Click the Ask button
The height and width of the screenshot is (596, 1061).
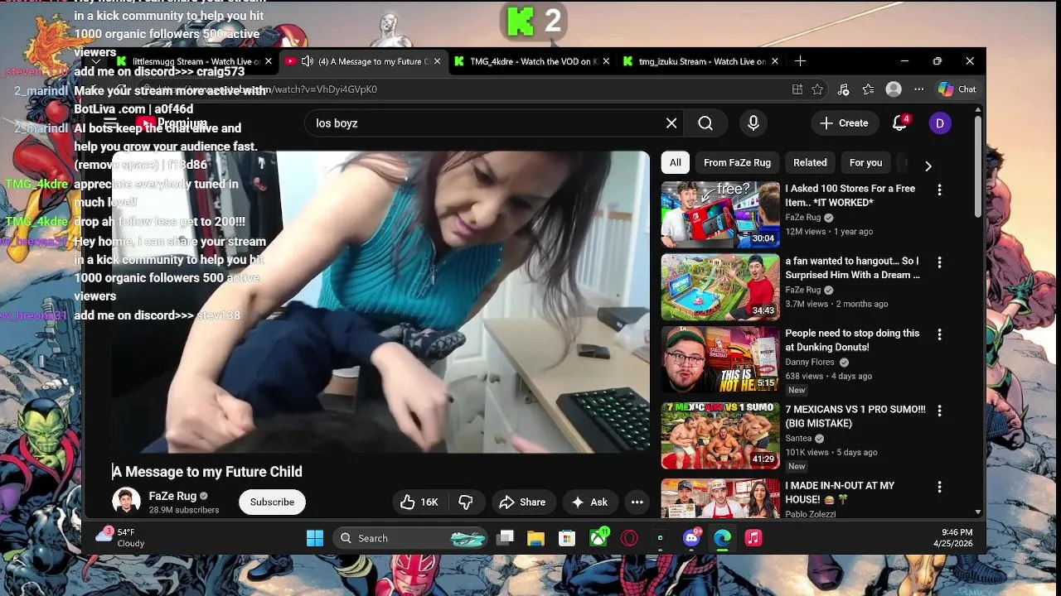(x=589, y=502)
